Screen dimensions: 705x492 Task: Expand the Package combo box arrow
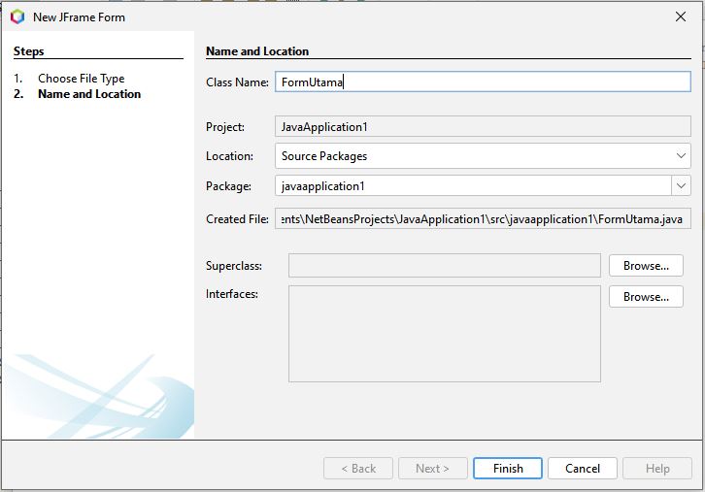pos(681,185)
